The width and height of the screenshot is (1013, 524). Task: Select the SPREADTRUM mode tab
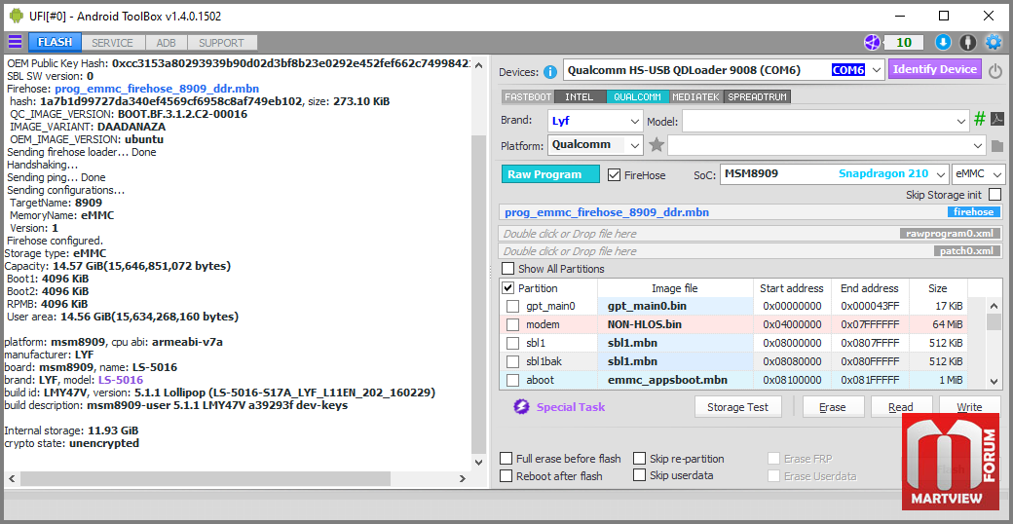tap(757, 97)
